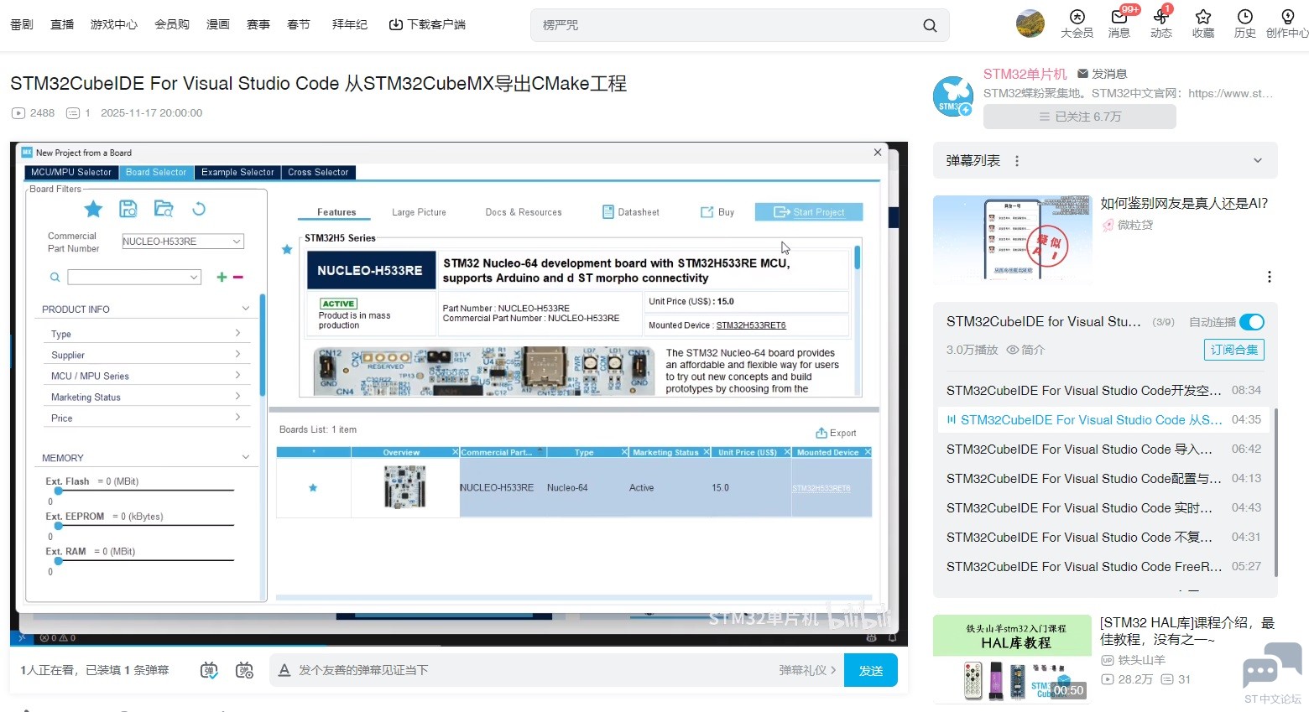This screenshot has height=712, width=1309.
Task: Open the Datasheet button
Action: [x=631, y=212]
